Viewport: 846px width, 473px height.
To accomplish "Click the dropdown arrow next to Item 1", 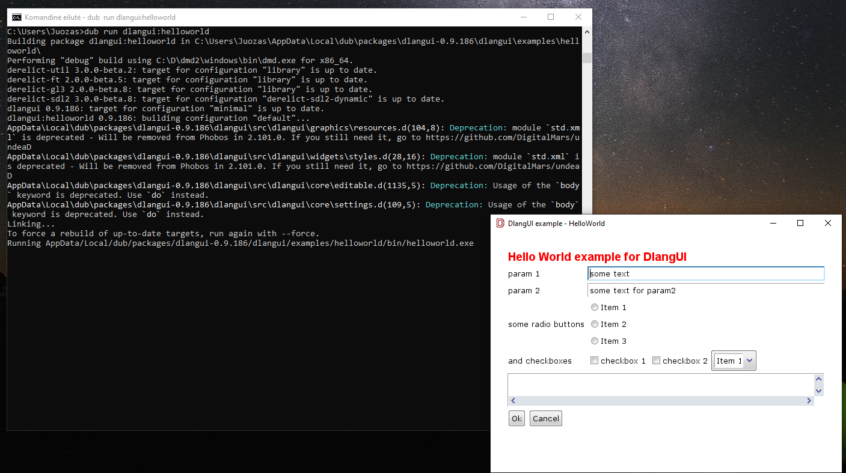I will pos(749,360).
